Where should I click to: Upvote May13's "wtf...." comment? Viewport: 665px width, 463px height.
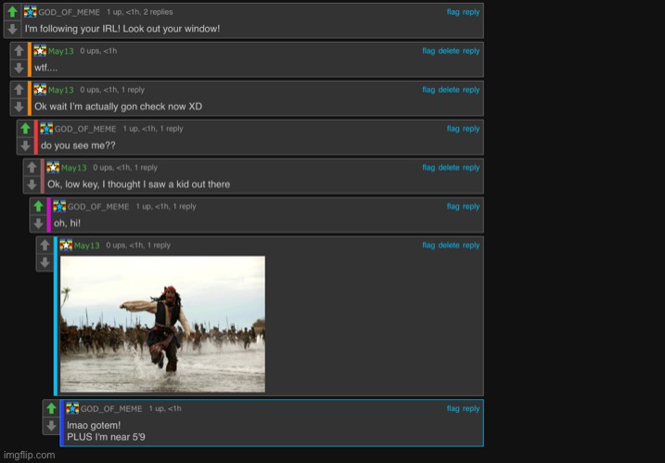(19, 51)
